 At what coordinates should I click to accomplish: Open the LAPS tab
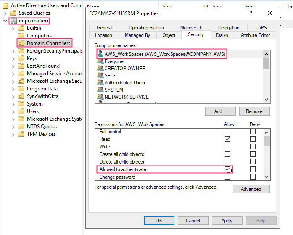(x=261, y=28)
